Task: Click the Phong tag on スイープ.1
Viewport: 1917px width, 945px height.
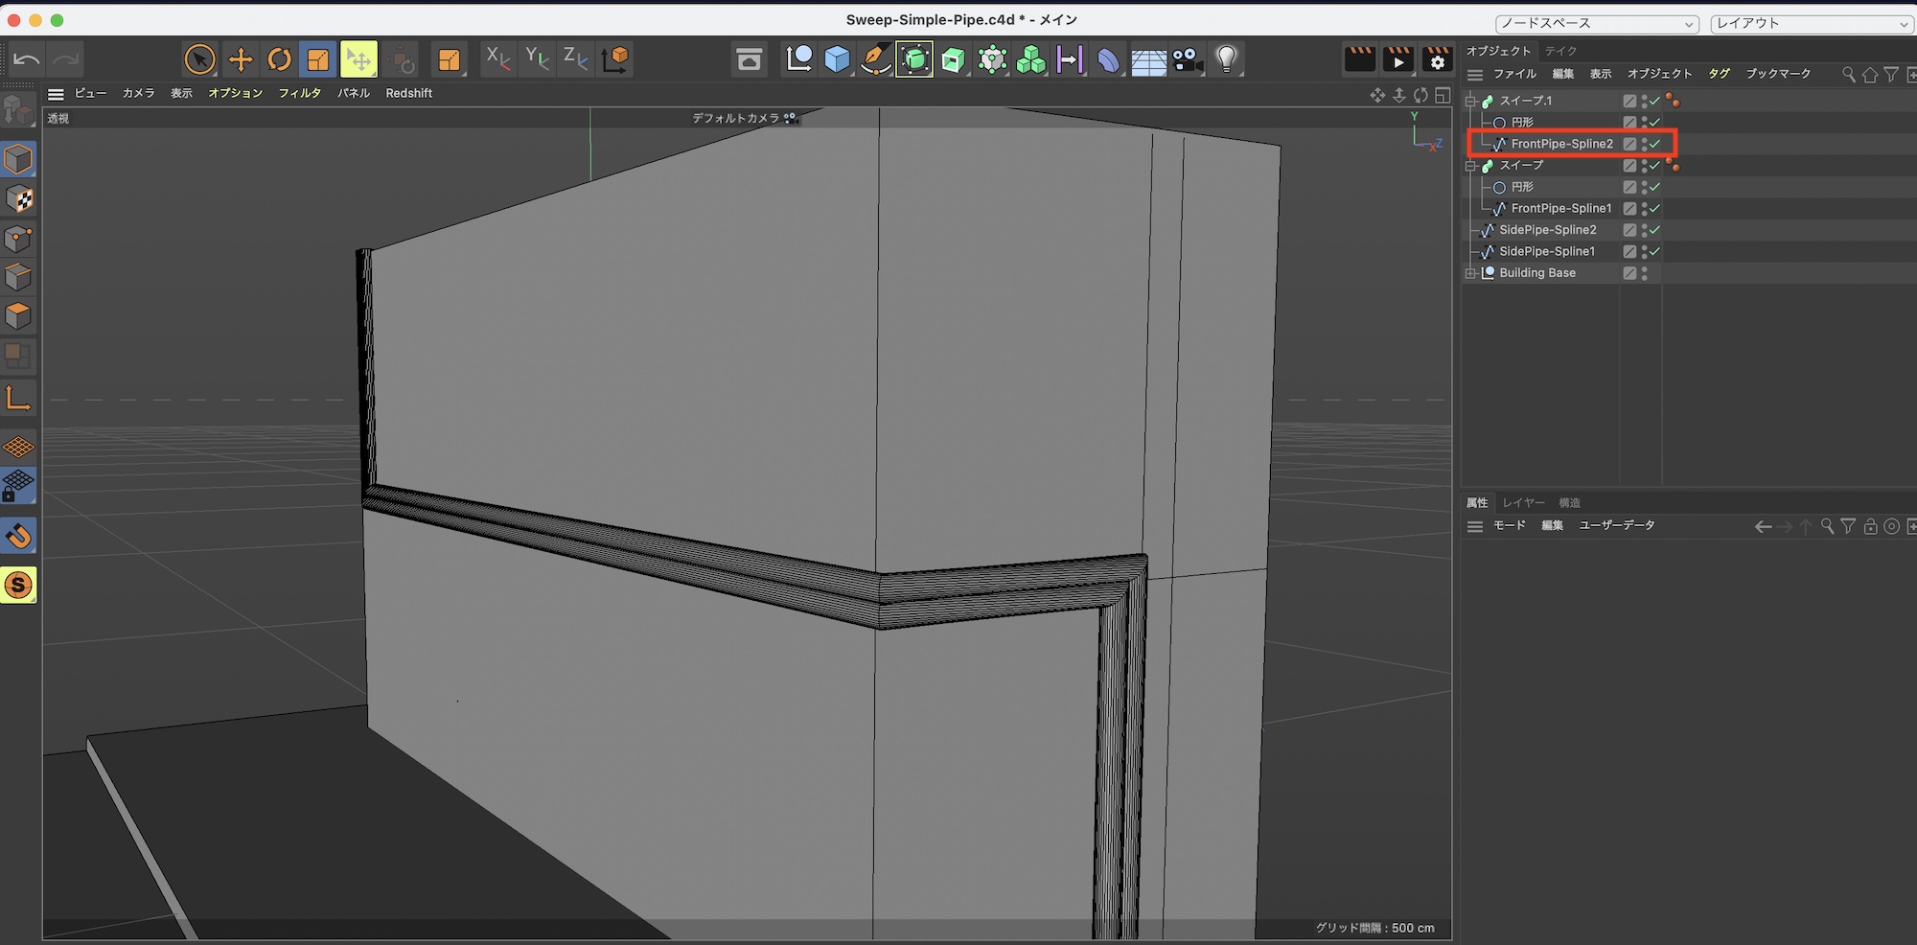Action: 1673,100
